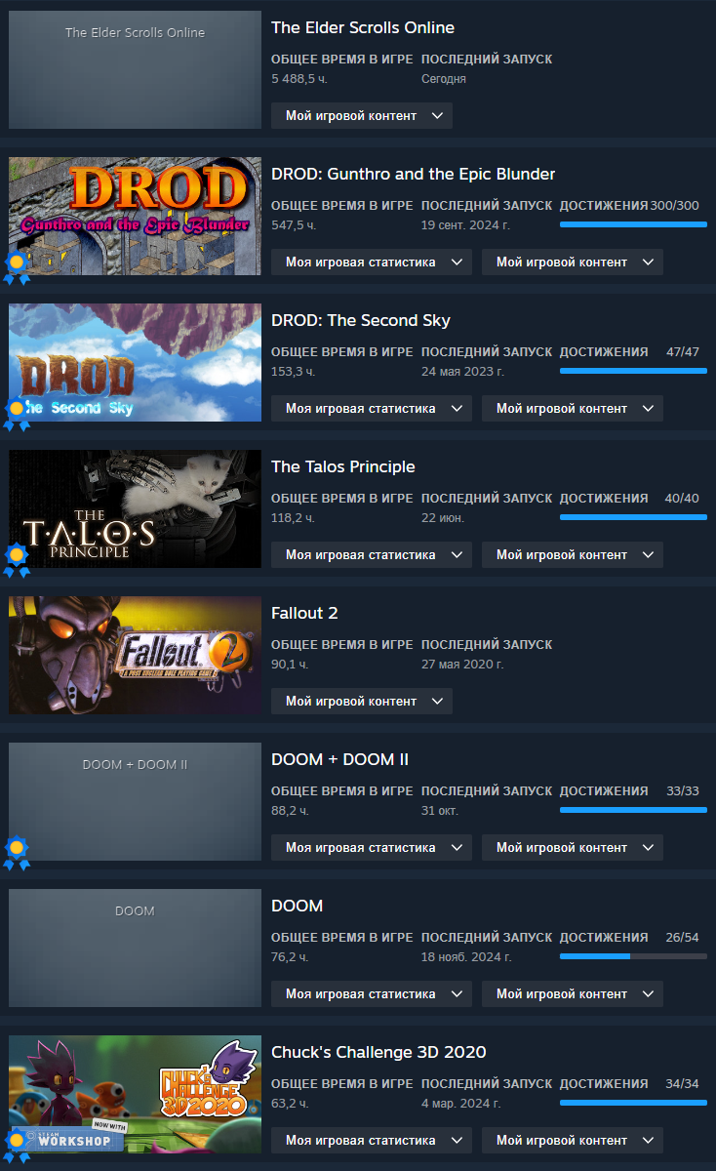Open 'Мой игровой контент' dropdown for Fallout 2
This screenshot has width=716, height=1171.
pyautogui.click(x=362, y=701)
